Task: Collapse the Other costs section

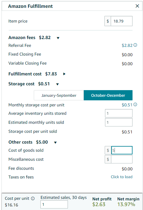Action: [55, 142]
